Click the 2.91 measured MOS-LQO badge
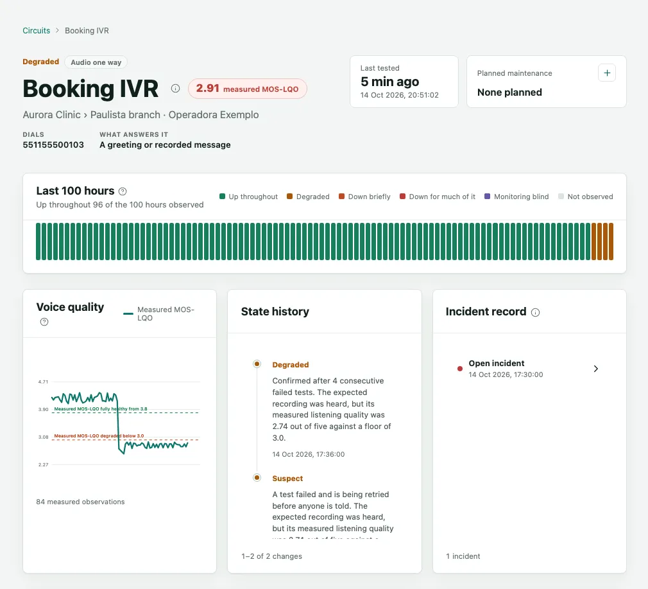The height and width of the screenshot is (589, 648). 247,89
